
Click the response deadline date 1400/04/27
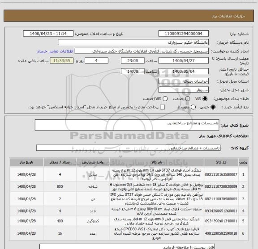coord(184,61)
